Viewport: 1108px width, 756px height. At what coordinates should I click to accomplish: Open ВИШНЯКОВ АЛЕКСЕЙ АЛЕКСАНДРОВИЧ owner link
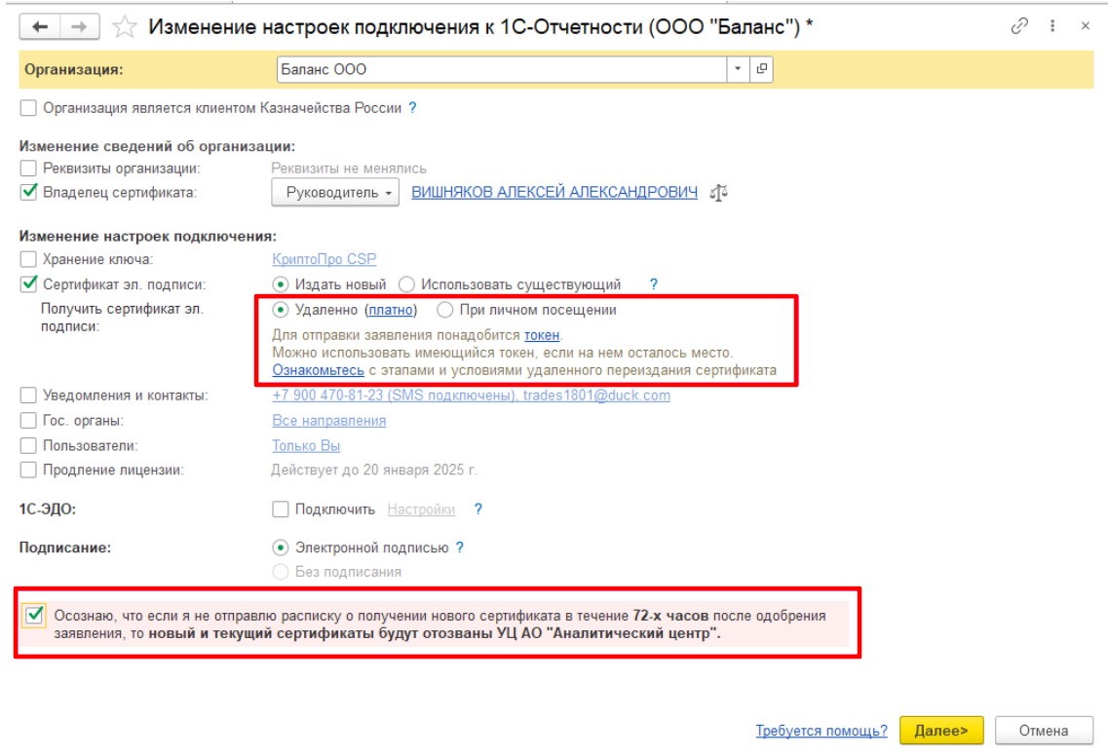[554, 192]
